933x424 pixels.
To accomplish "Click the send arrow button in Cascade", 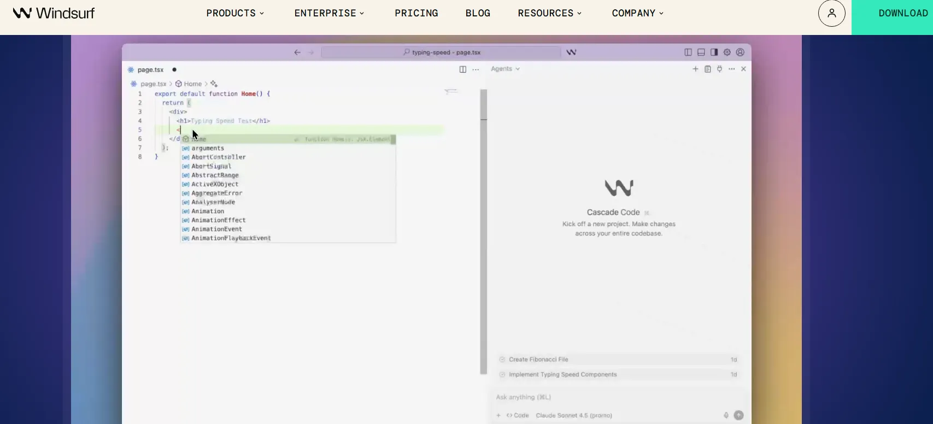I will click(738, 415).
